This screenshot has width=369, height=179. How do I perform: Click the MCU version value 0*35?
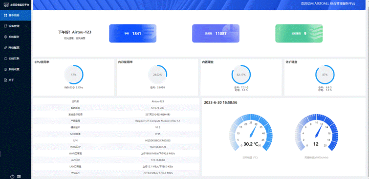(x=158, y=134)
